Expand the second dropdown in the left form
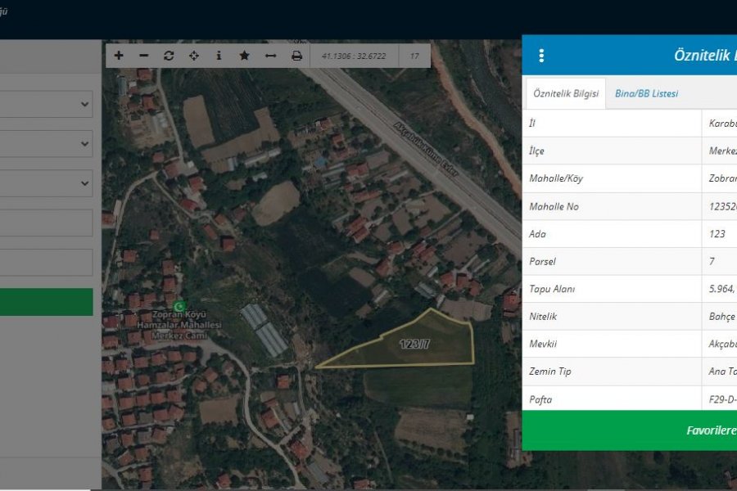 click(x=46, y=144)
